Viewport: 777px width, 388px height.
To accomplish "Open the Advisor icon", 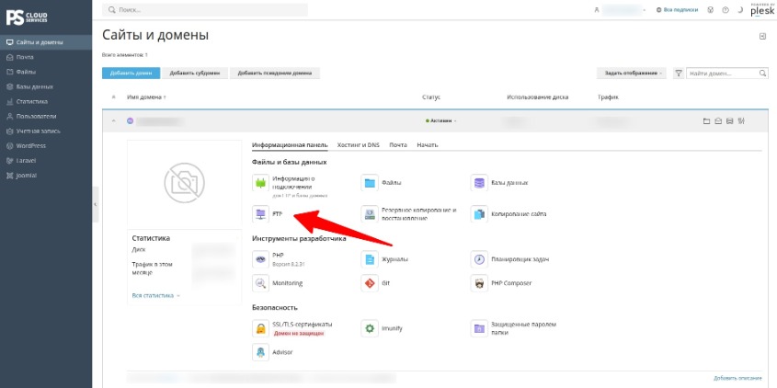I will pyautogui.click(x=260, y=352).
